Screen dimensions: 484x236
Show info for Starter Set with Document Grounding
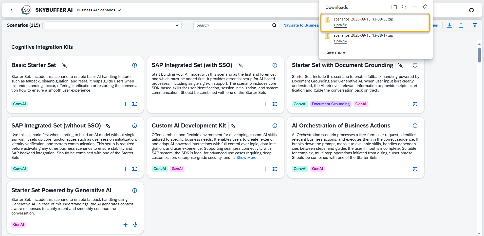(415, 65)
